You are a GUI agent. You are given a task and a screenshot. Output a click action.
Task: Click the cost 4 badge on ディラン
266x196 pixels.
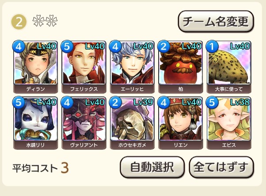19,46
